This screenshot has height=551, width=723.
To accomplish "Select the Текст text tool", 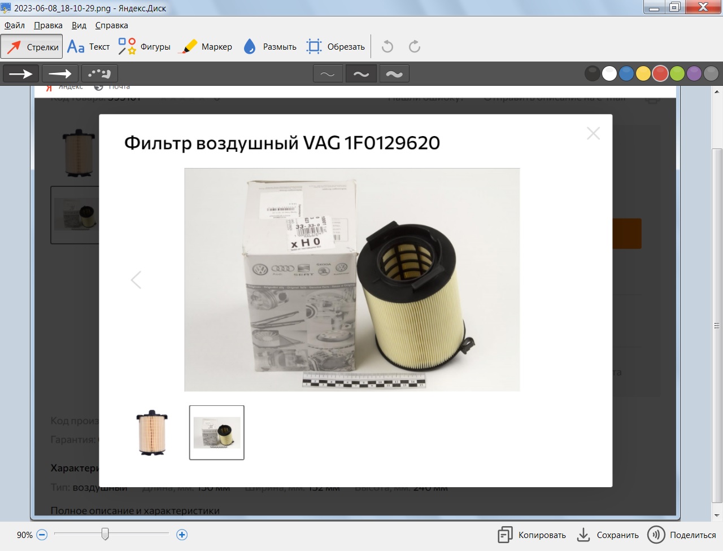I will [88, 47].
